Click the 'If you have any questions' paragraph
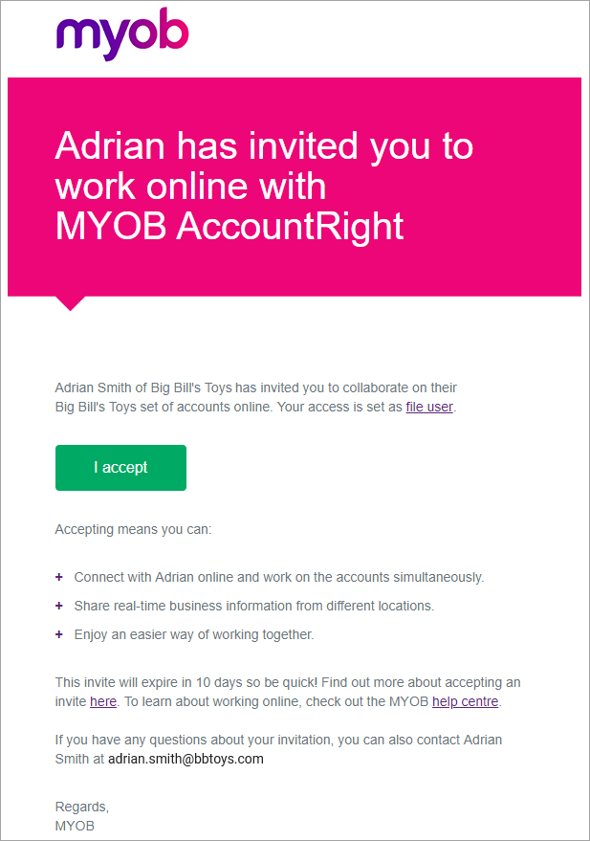 coord(278,749)
